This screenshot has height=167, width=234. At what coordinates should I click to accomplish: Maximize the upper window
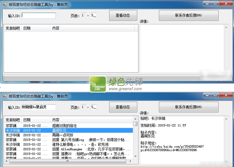(x=215, y=4)
